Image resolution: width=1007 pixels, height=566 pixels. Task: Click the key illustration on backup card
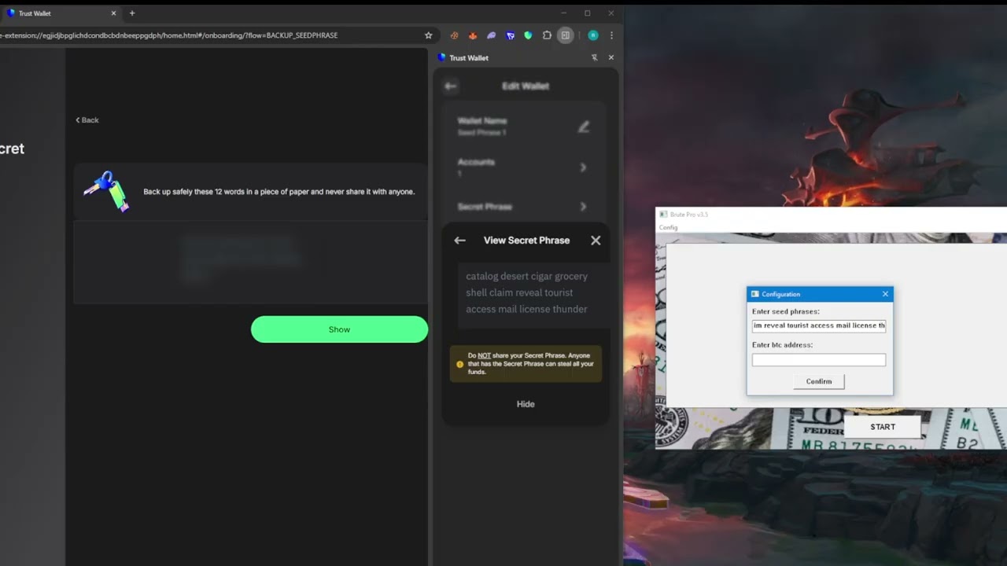click(108, 191)
